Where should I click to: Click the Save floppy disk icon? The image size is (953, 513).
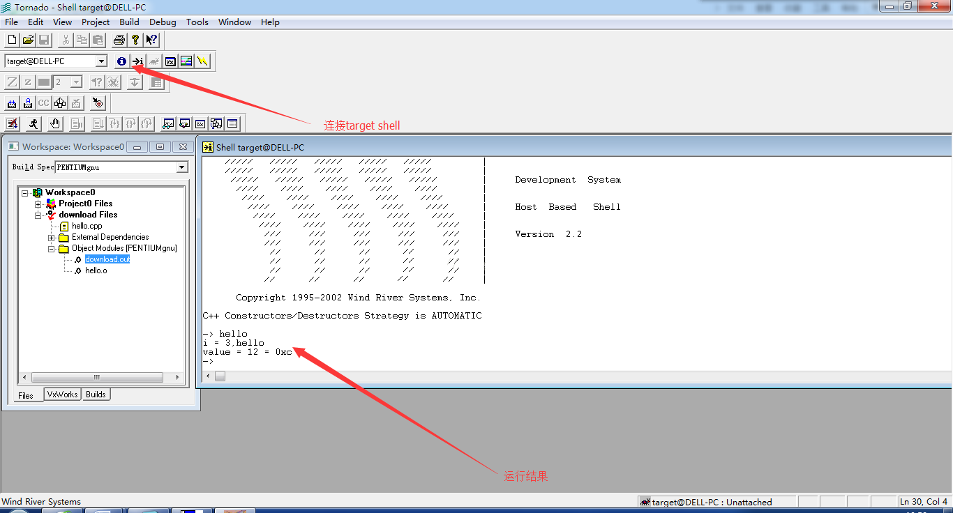click(x=44, y=40)
